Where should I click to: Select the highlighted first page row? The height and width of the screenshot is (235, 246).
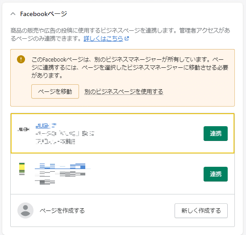click(122, 133)
